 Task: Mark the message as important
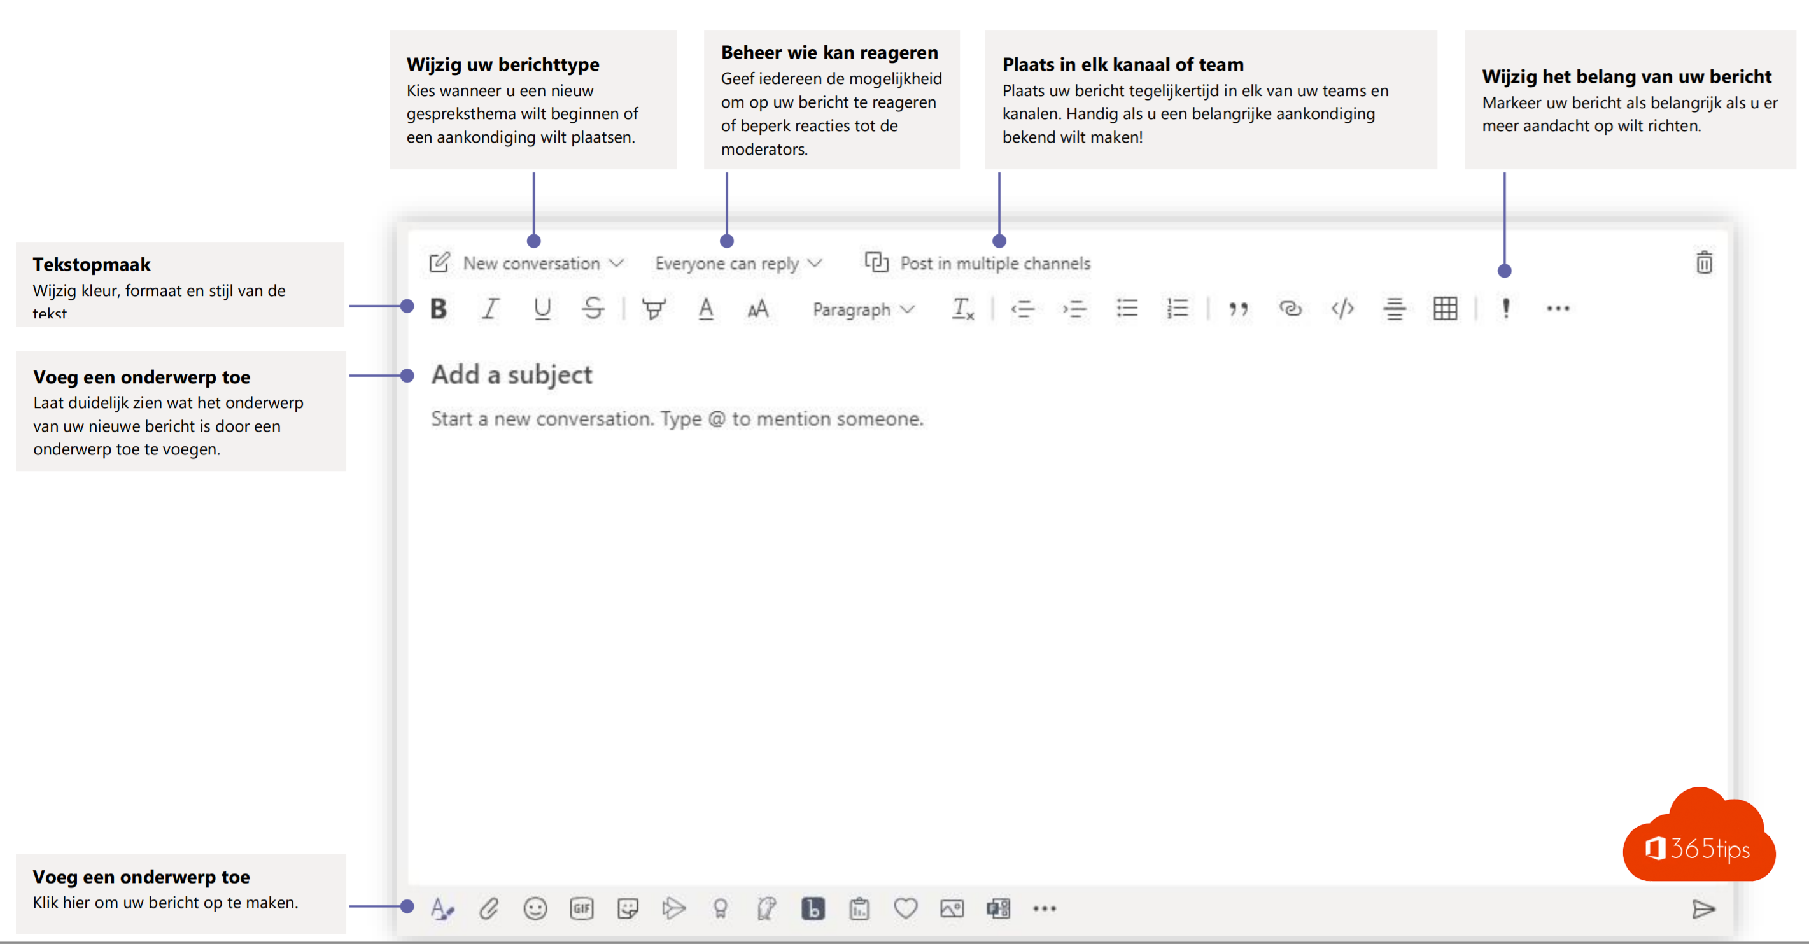pos(1505,308)
